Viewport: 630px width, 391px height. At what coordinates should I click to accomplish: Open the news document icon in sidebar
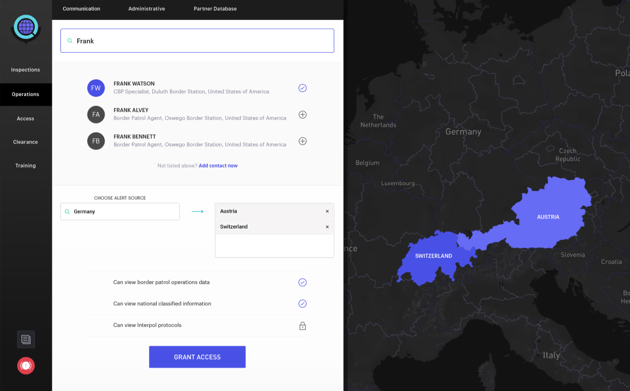26,339
